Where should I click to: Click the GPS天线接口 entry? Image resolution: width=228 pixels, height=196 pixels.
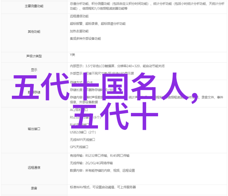click(x=79, y=147)
